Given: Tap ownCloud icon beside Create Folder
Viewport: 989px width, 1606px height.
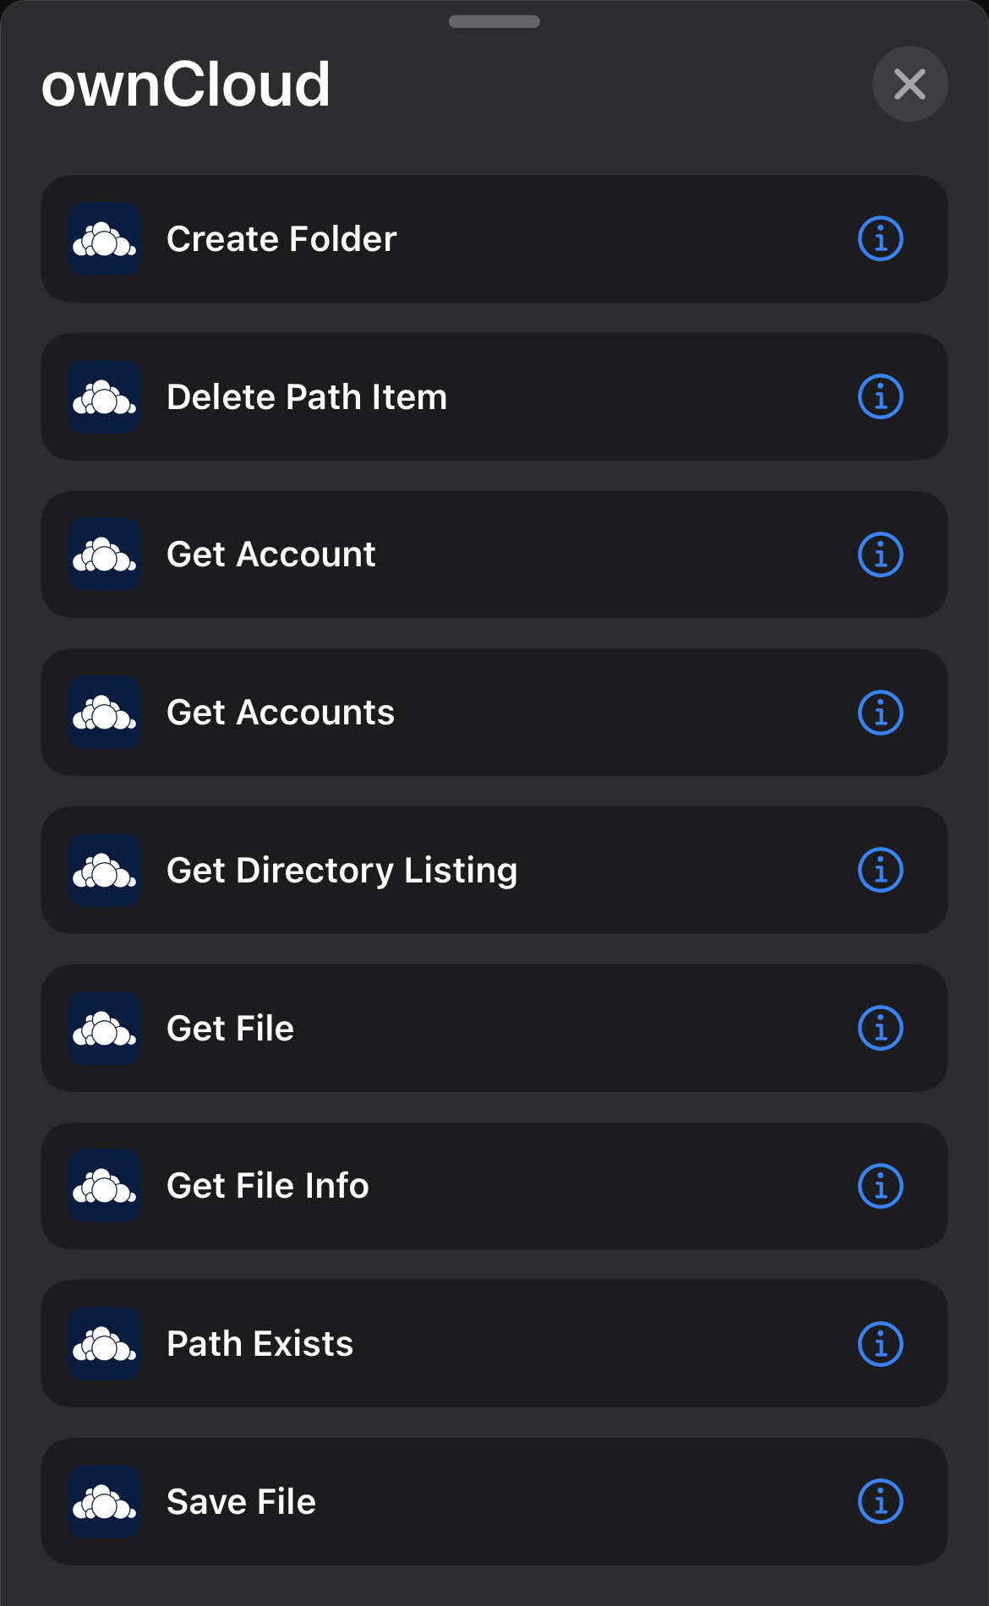Looking at the screenshot, I should coord(104,239).
